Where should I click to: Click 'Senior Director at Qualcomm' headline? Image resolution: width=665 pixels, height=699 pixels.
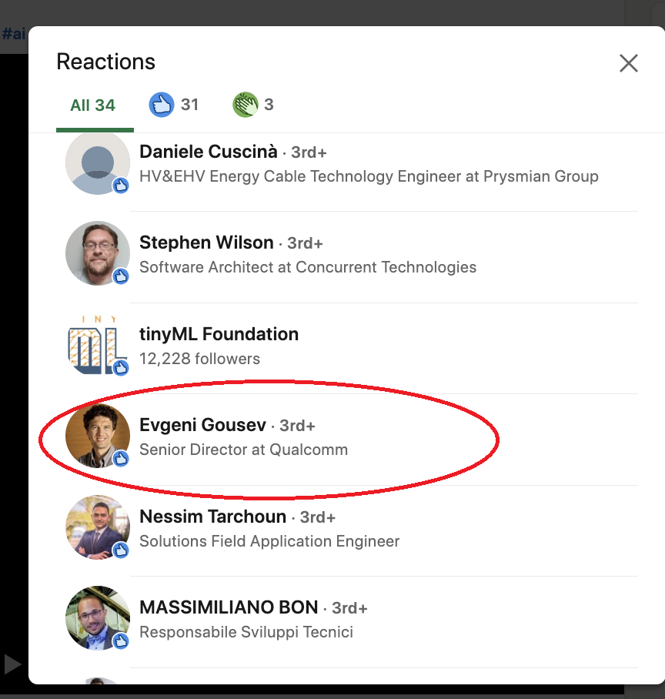click(243, 450)
